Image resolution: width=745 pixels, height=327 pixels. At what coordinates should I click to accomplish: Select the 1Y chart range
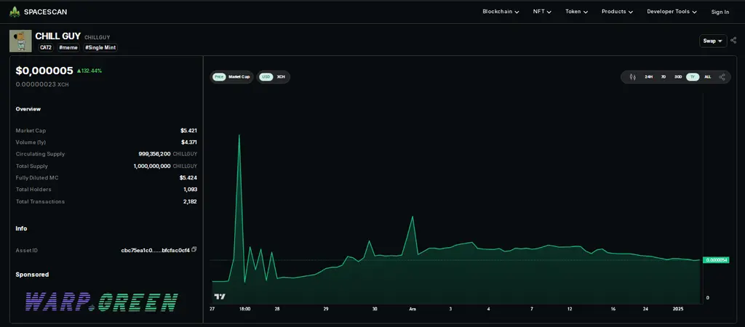693,77
